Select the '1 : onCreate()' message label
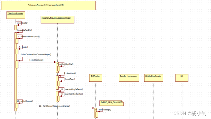The width and height of the screenshot is (211, 119). tap(22, 23)
